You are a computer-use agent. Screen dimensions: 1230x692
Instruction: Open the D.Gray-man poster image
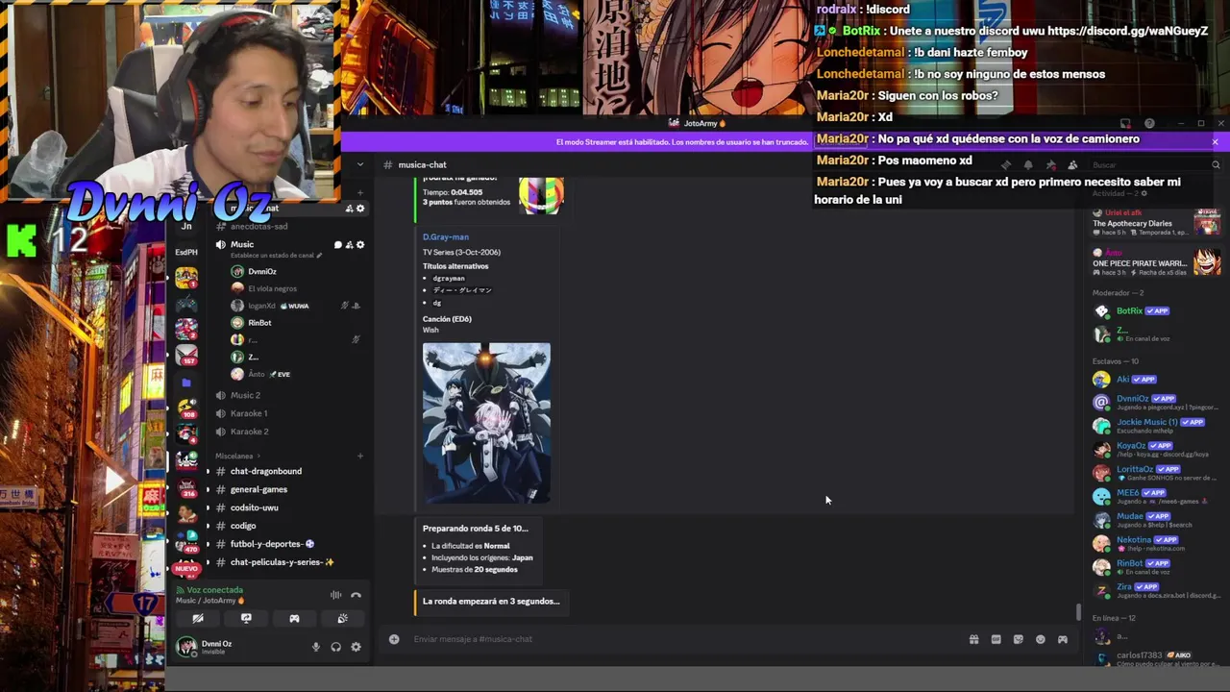486,423
